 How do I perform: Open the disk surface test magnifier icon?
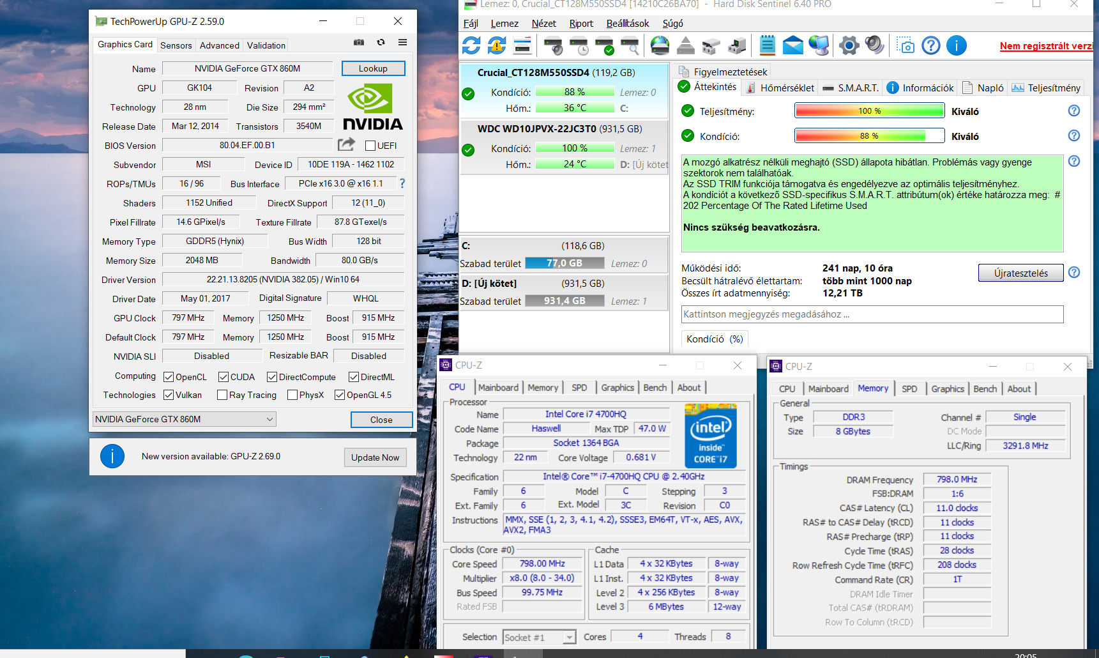pyautogui.click(x=630, y=46)
